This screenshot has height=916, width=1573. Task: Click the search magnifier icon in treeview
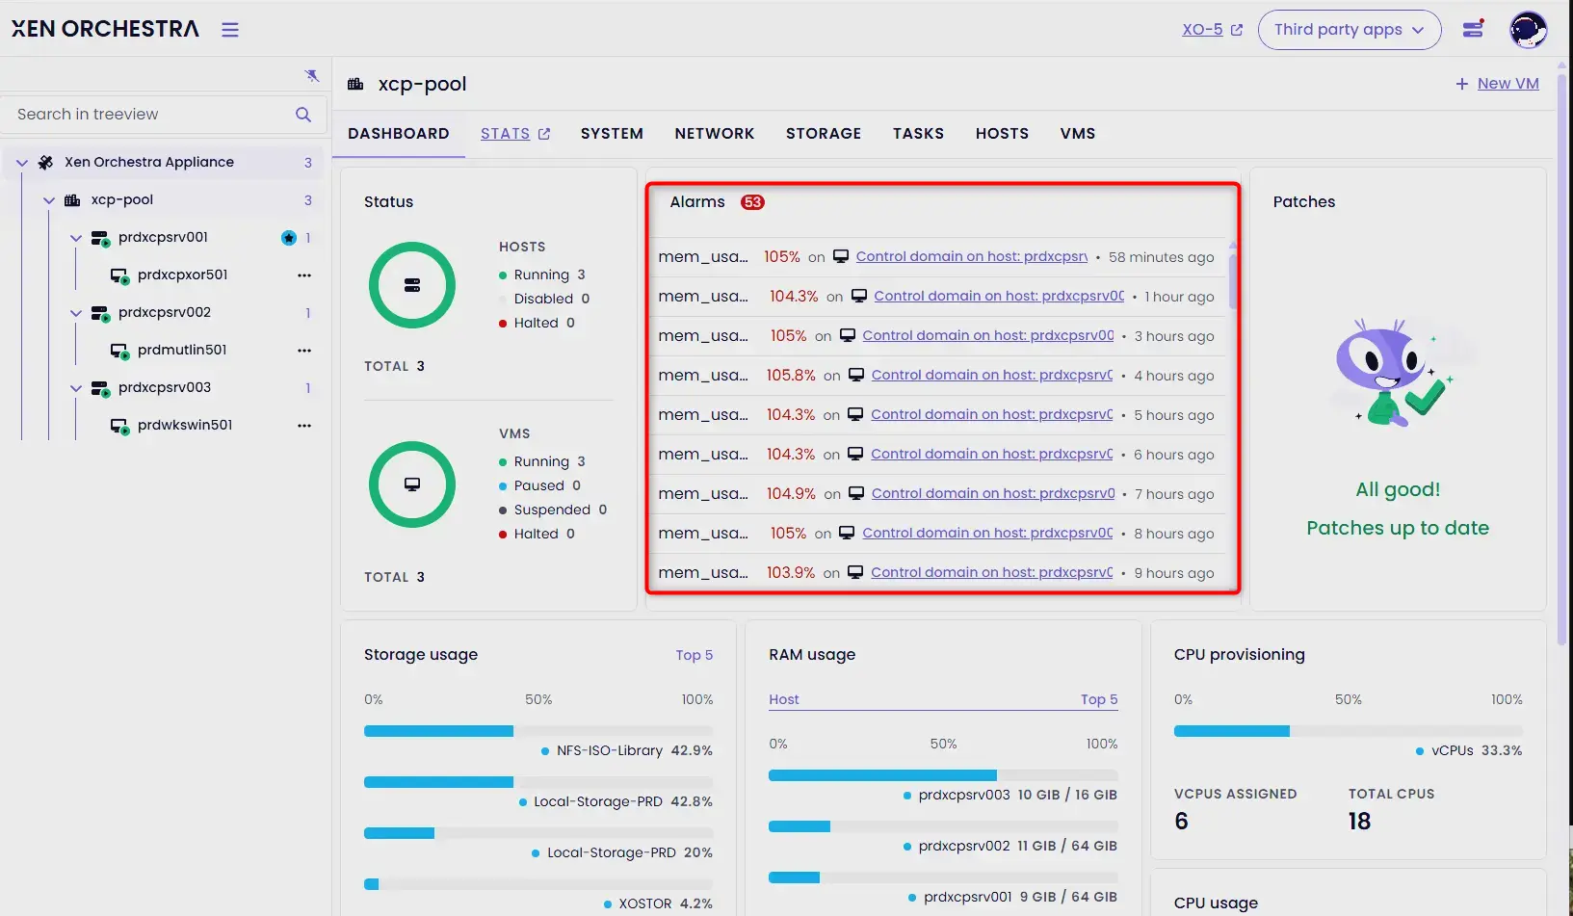pos(303,115)
